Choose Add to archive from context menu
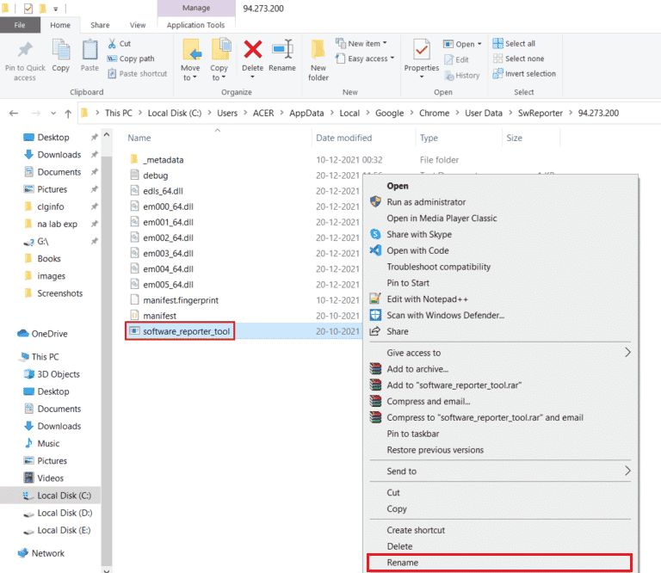This screenshot has height=573, width=661. (x=500, y=369)
